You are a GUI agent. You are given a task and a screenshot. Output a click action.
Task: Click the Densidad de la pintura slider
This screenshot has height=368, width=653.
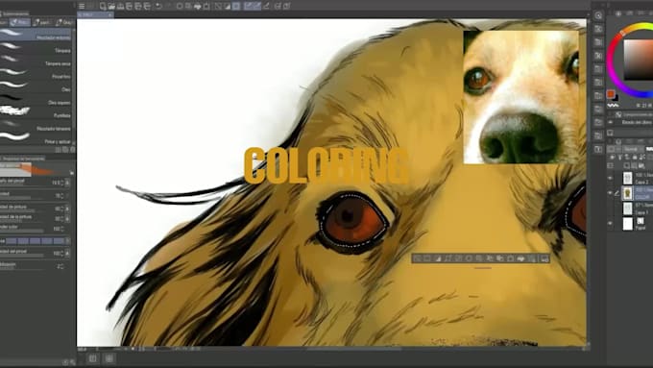pyautogui.click(x=23, y=220)
